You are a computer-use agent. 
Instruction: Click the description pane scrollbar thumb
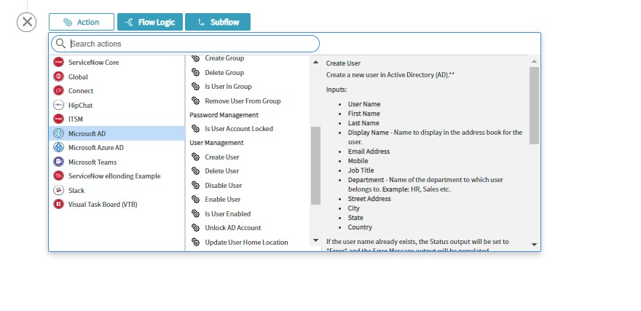click(x=535, y=106)
